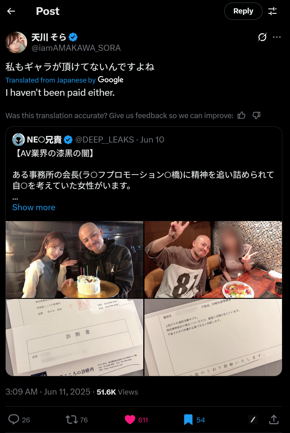Image resolution: width=290 pixels, height=433 pixels.
Task: Click the Reply button at top
Action: (243, 11)
